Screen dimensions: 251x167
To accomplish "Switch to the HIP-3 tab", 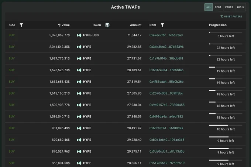I will (x=240, y=7).
